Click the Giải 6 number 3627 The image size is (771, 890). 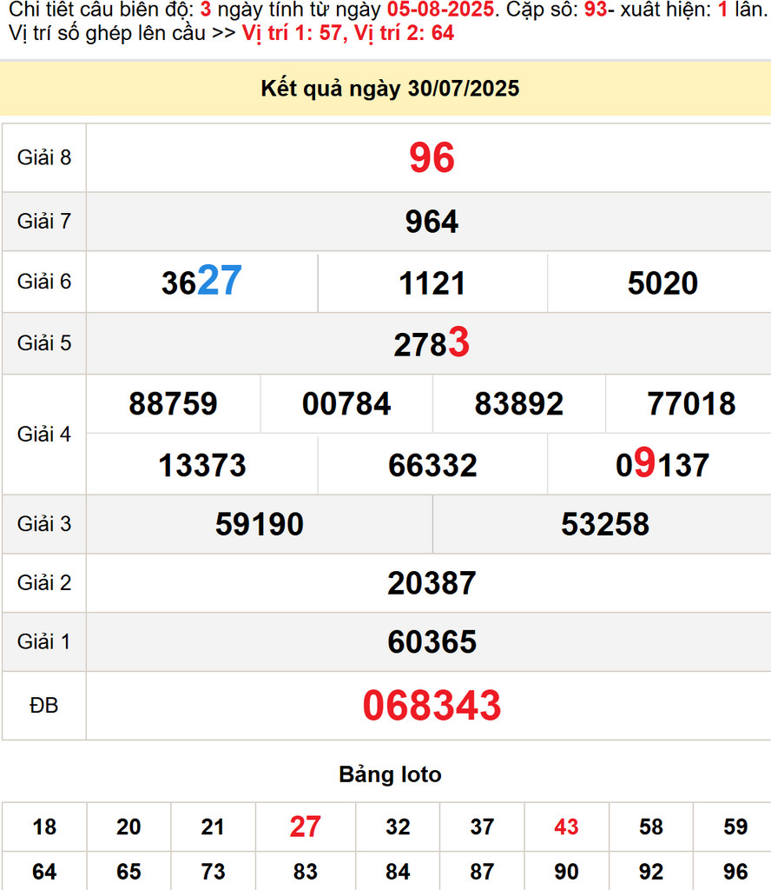[201, 282]
